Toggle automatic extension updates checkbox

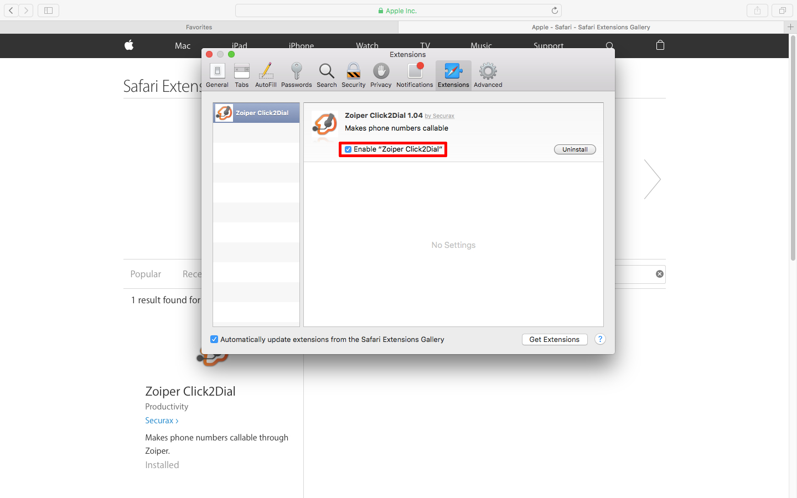coord(214,339)
